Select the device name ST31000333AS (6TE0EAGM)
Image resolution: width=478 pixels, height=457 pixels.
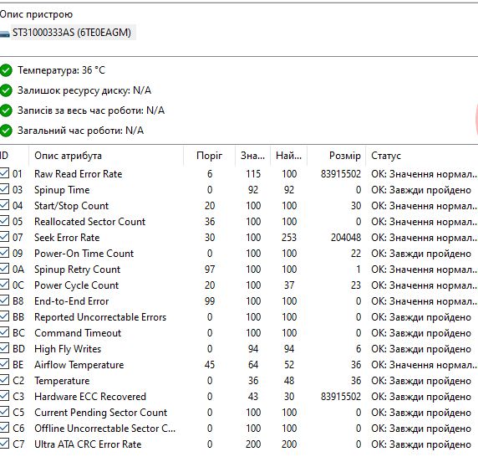tap(72, 33)
